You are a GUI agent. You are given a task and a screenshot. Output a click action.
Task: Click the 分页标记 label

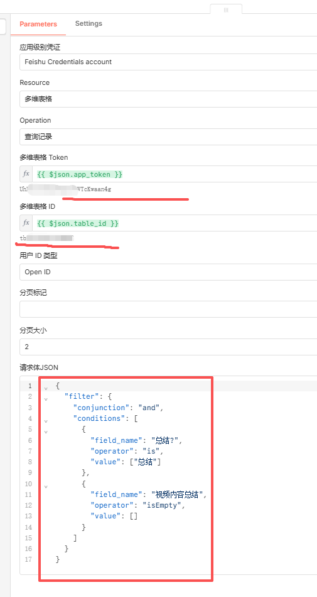tap(33, 293)
